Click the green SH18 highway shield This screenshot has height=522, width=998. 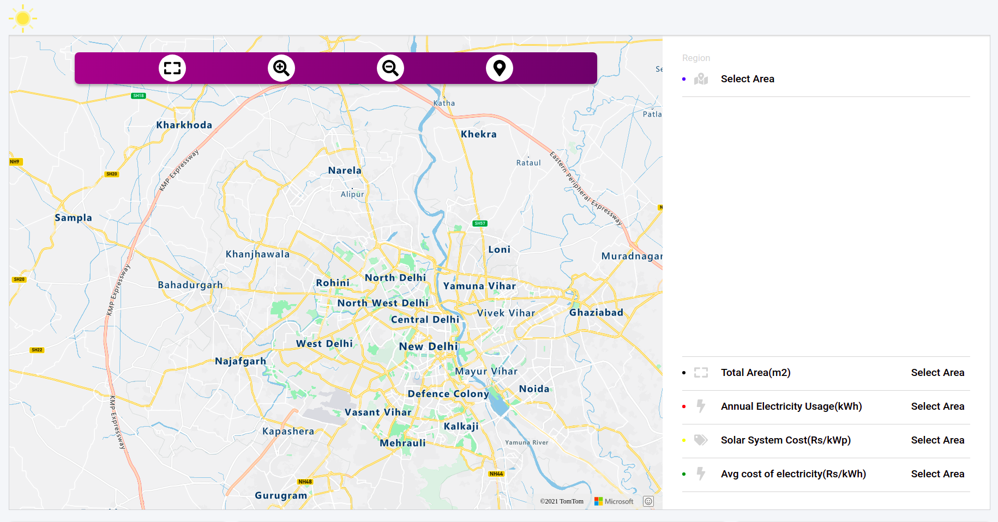(139, 96)
